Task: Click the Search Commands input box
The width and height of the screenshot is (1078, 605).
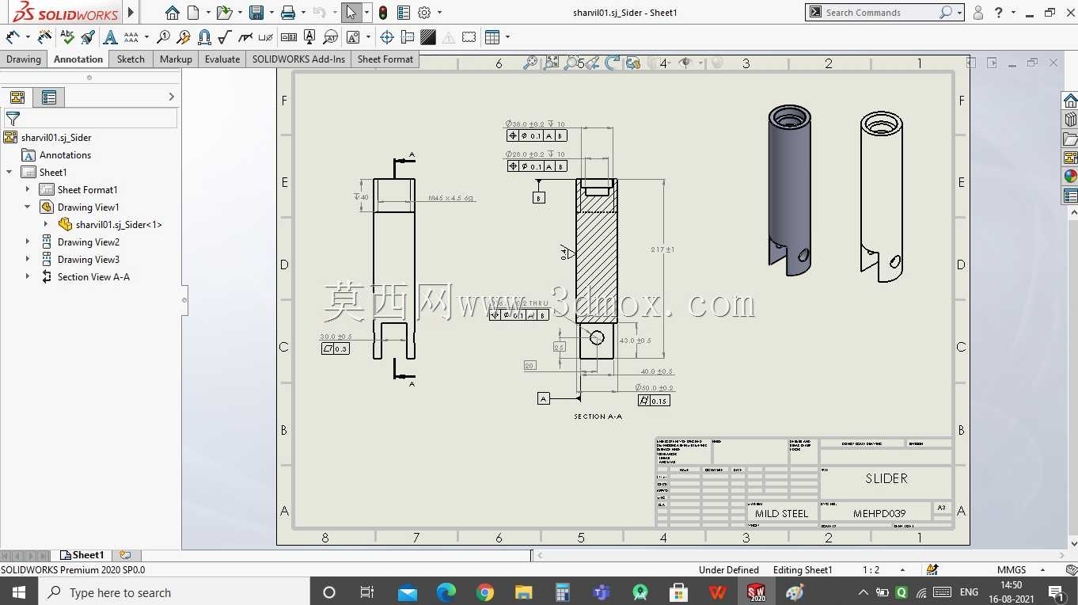Action: 880,13
